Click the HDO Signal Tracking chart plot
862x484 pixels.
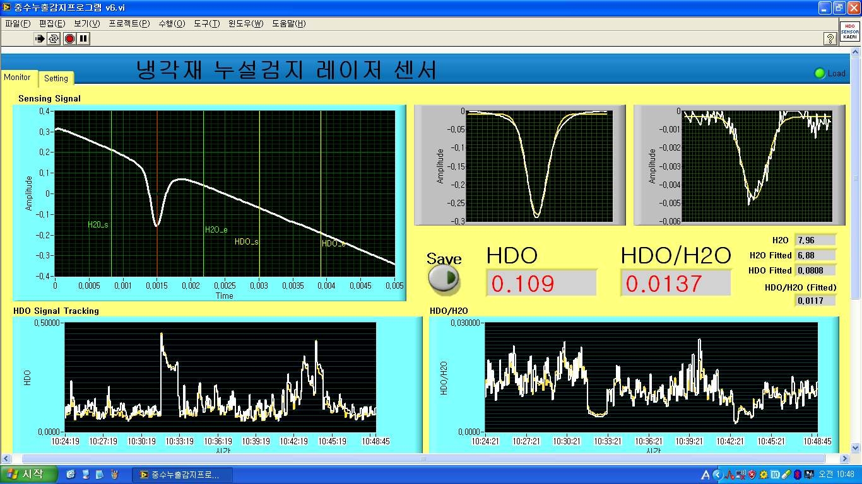coord(220,377)
